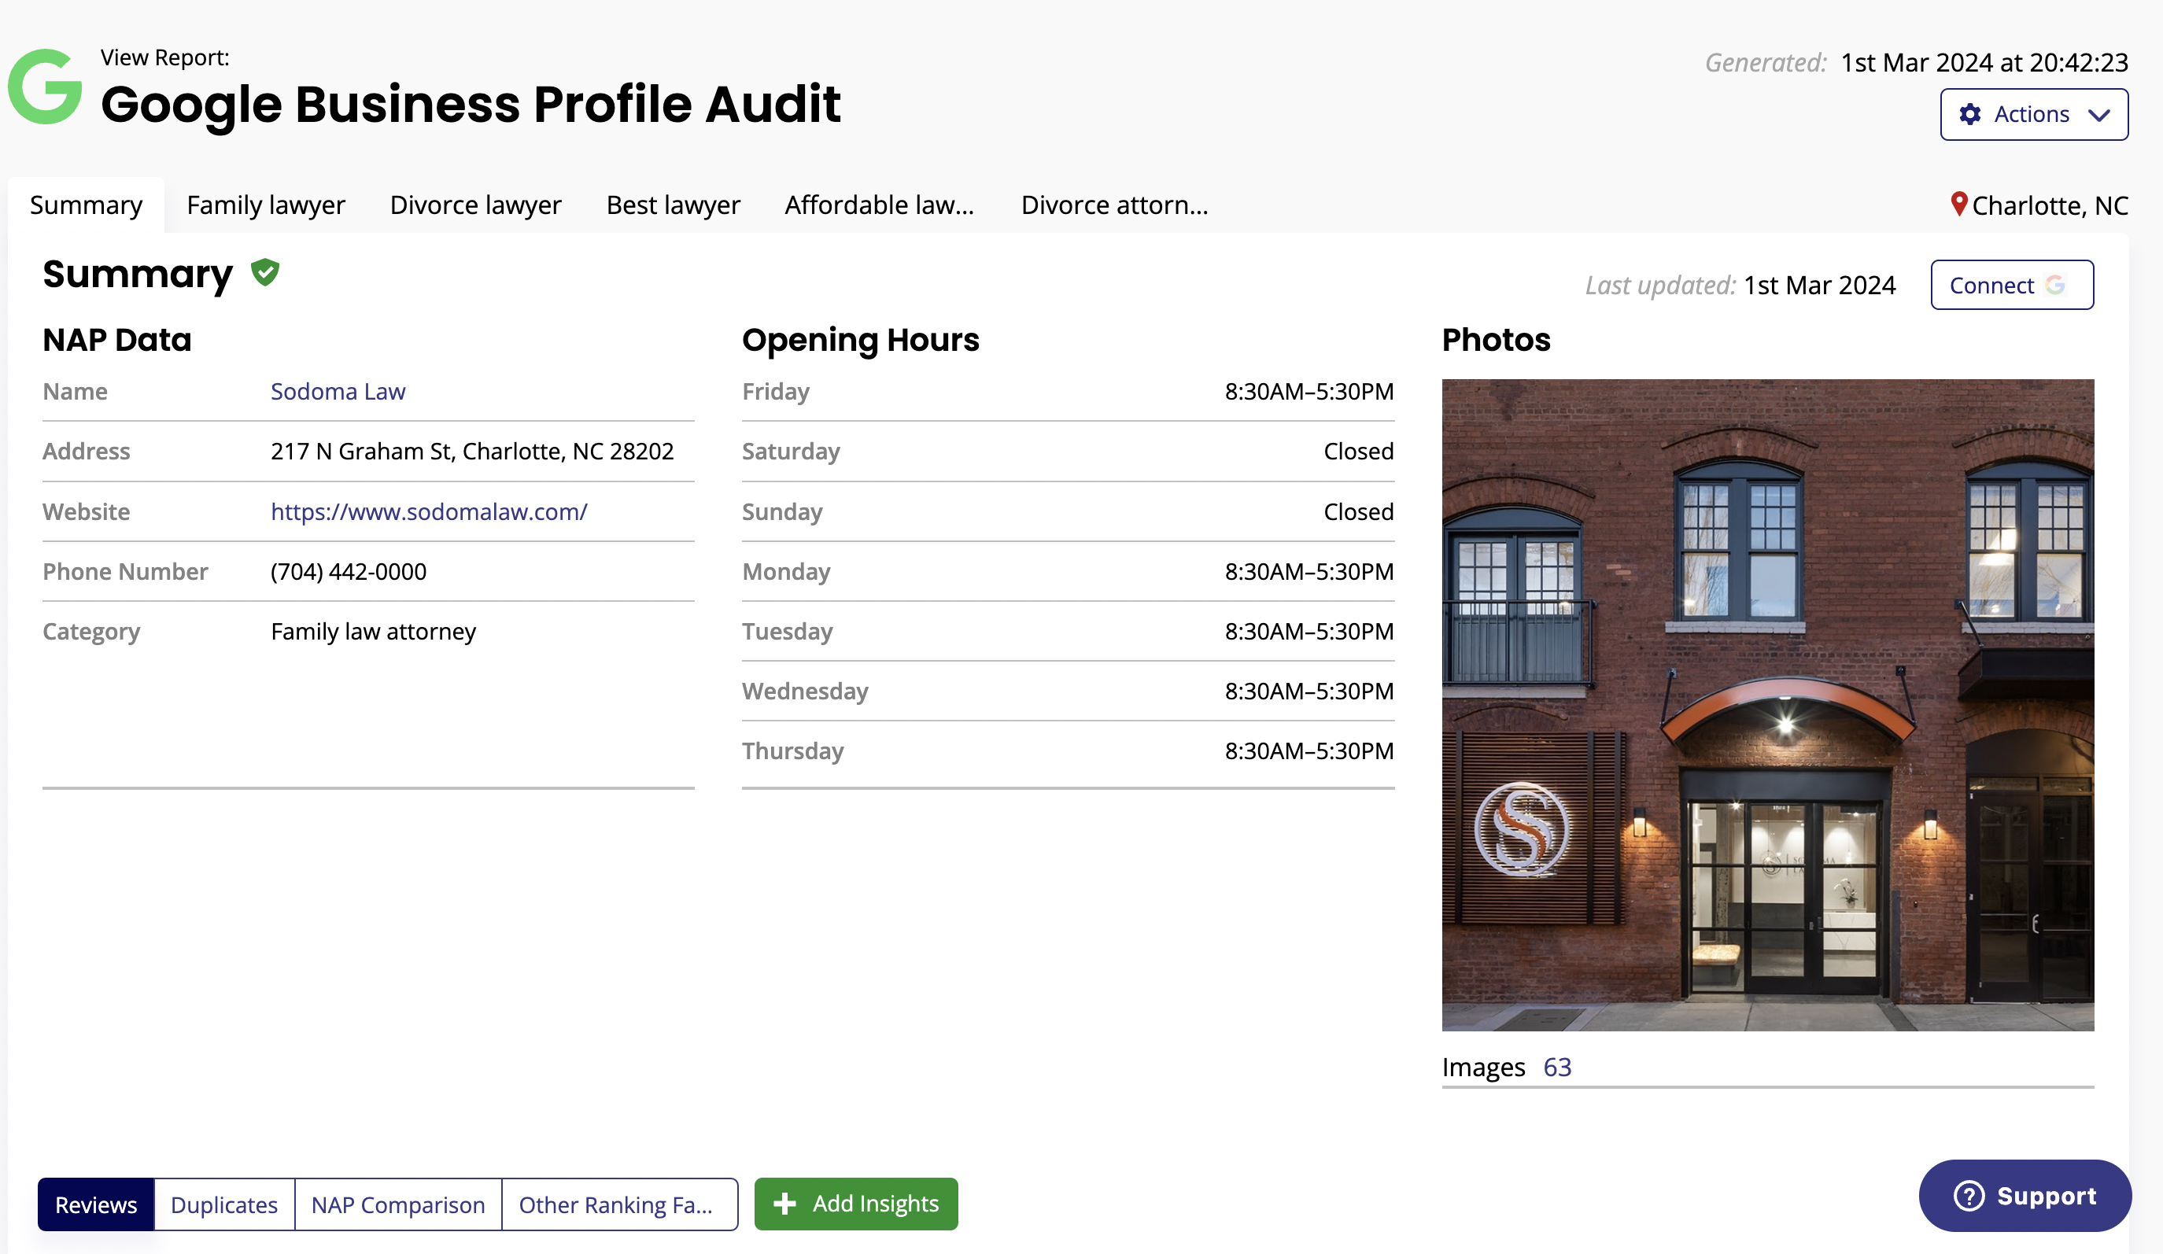Click the question mark Support icon

1969,1196
